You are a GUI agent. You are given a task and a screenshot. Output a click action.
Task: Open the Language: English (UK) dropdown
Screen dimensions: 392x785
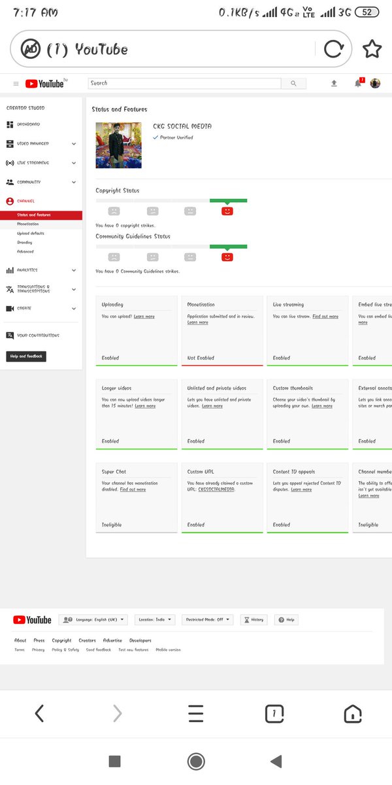(x=94, y=619)
